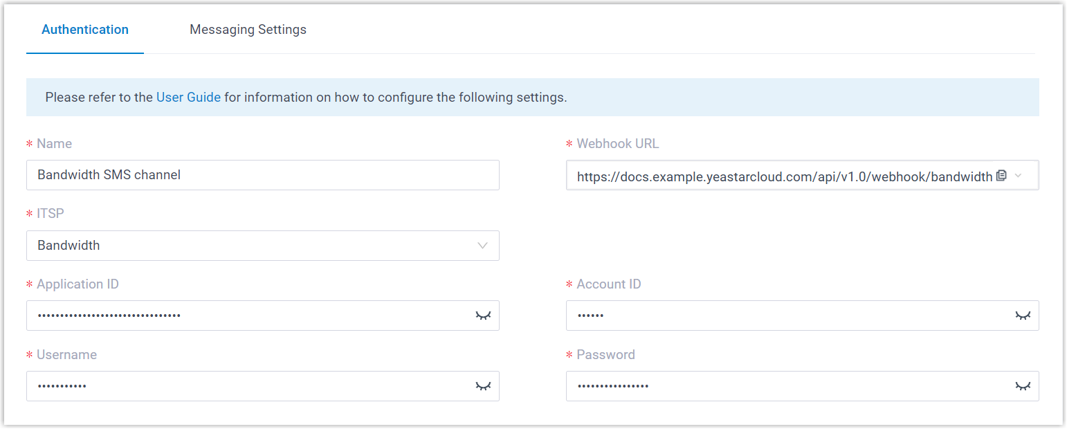The height and width of the screenshot is (429, 1067).
Task: Reveal the hidden Application ID value
Action: pyautogui.click(x=483, y=316)
